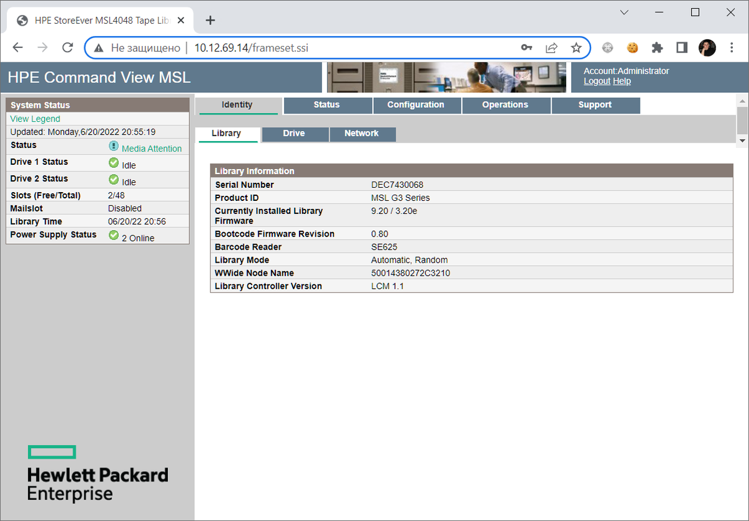
Task: Click the Help link
Action: (x=622, y=81)
